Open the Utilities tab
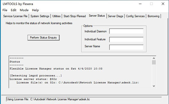This screenshot has width=169, height=104. (x=56, y=16)
